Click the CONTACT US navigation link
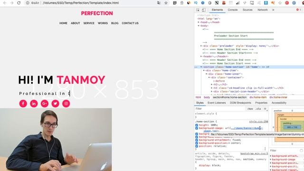 130,23
